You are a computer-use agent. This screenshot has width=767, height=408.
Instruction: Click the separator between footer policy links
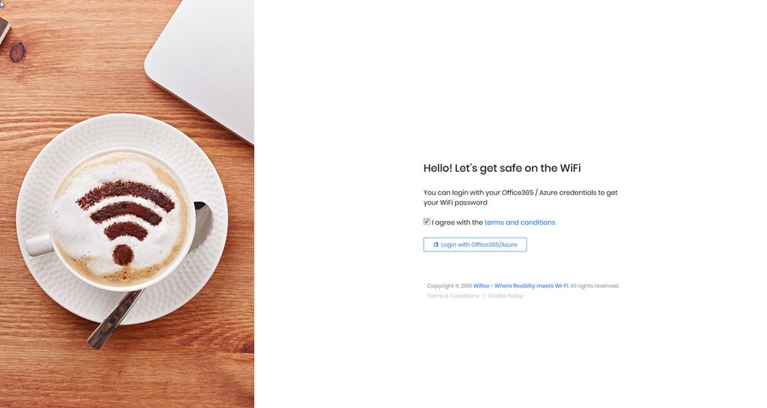click(483, 295)
